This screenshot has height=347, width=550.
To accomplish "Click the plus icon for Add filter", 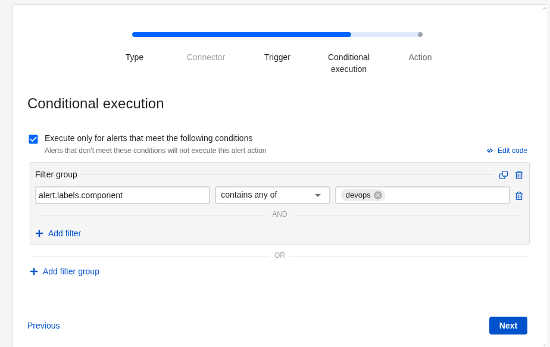I will pyautogui.click(x=39, y=233).
